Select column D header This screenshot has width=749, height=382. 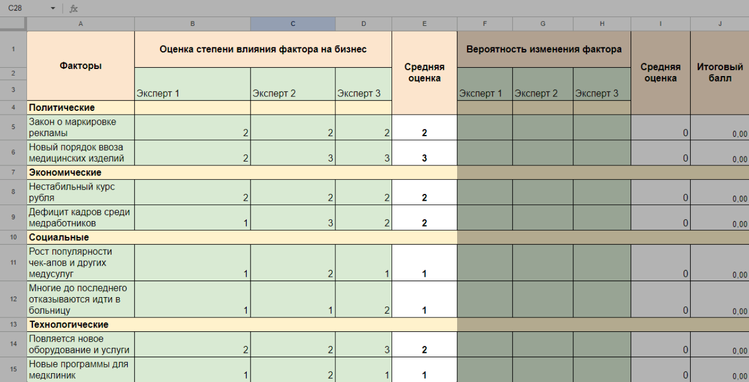363,24
